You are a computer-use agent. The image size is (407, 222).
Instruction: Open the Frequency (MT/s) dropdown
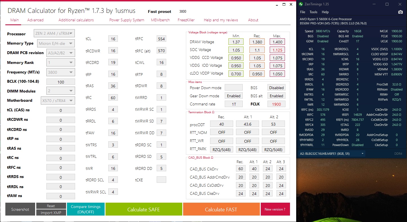[60, 72]
